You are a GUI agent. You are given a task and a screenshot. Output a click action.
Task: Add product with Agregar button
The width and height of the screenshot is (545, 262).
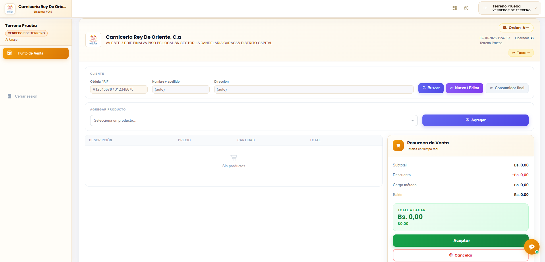tap(476, 120)
